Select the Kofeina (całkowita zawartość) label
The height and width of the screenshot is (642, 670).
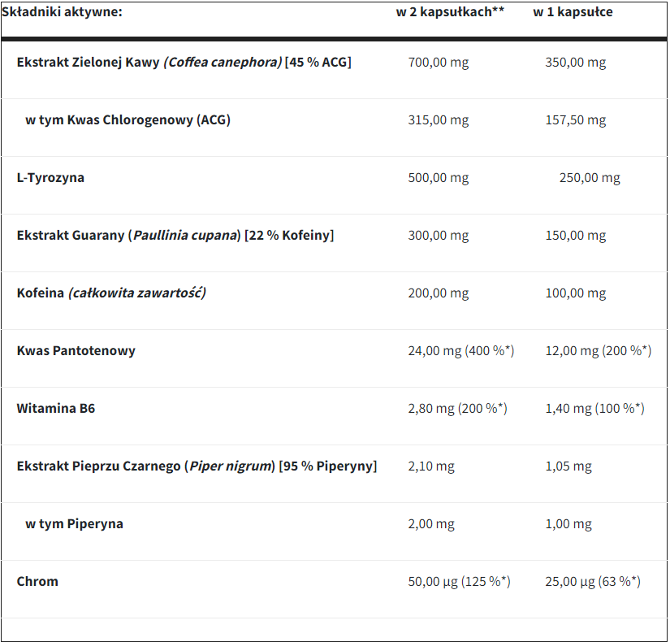(111, 293)
